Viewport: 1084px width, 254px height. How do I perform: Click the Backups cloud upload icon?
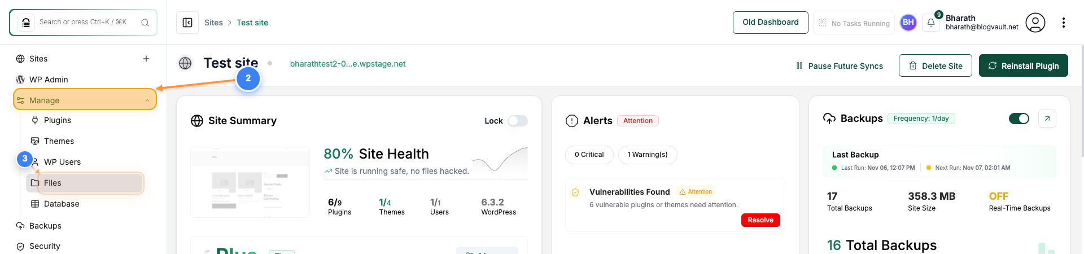829,119
